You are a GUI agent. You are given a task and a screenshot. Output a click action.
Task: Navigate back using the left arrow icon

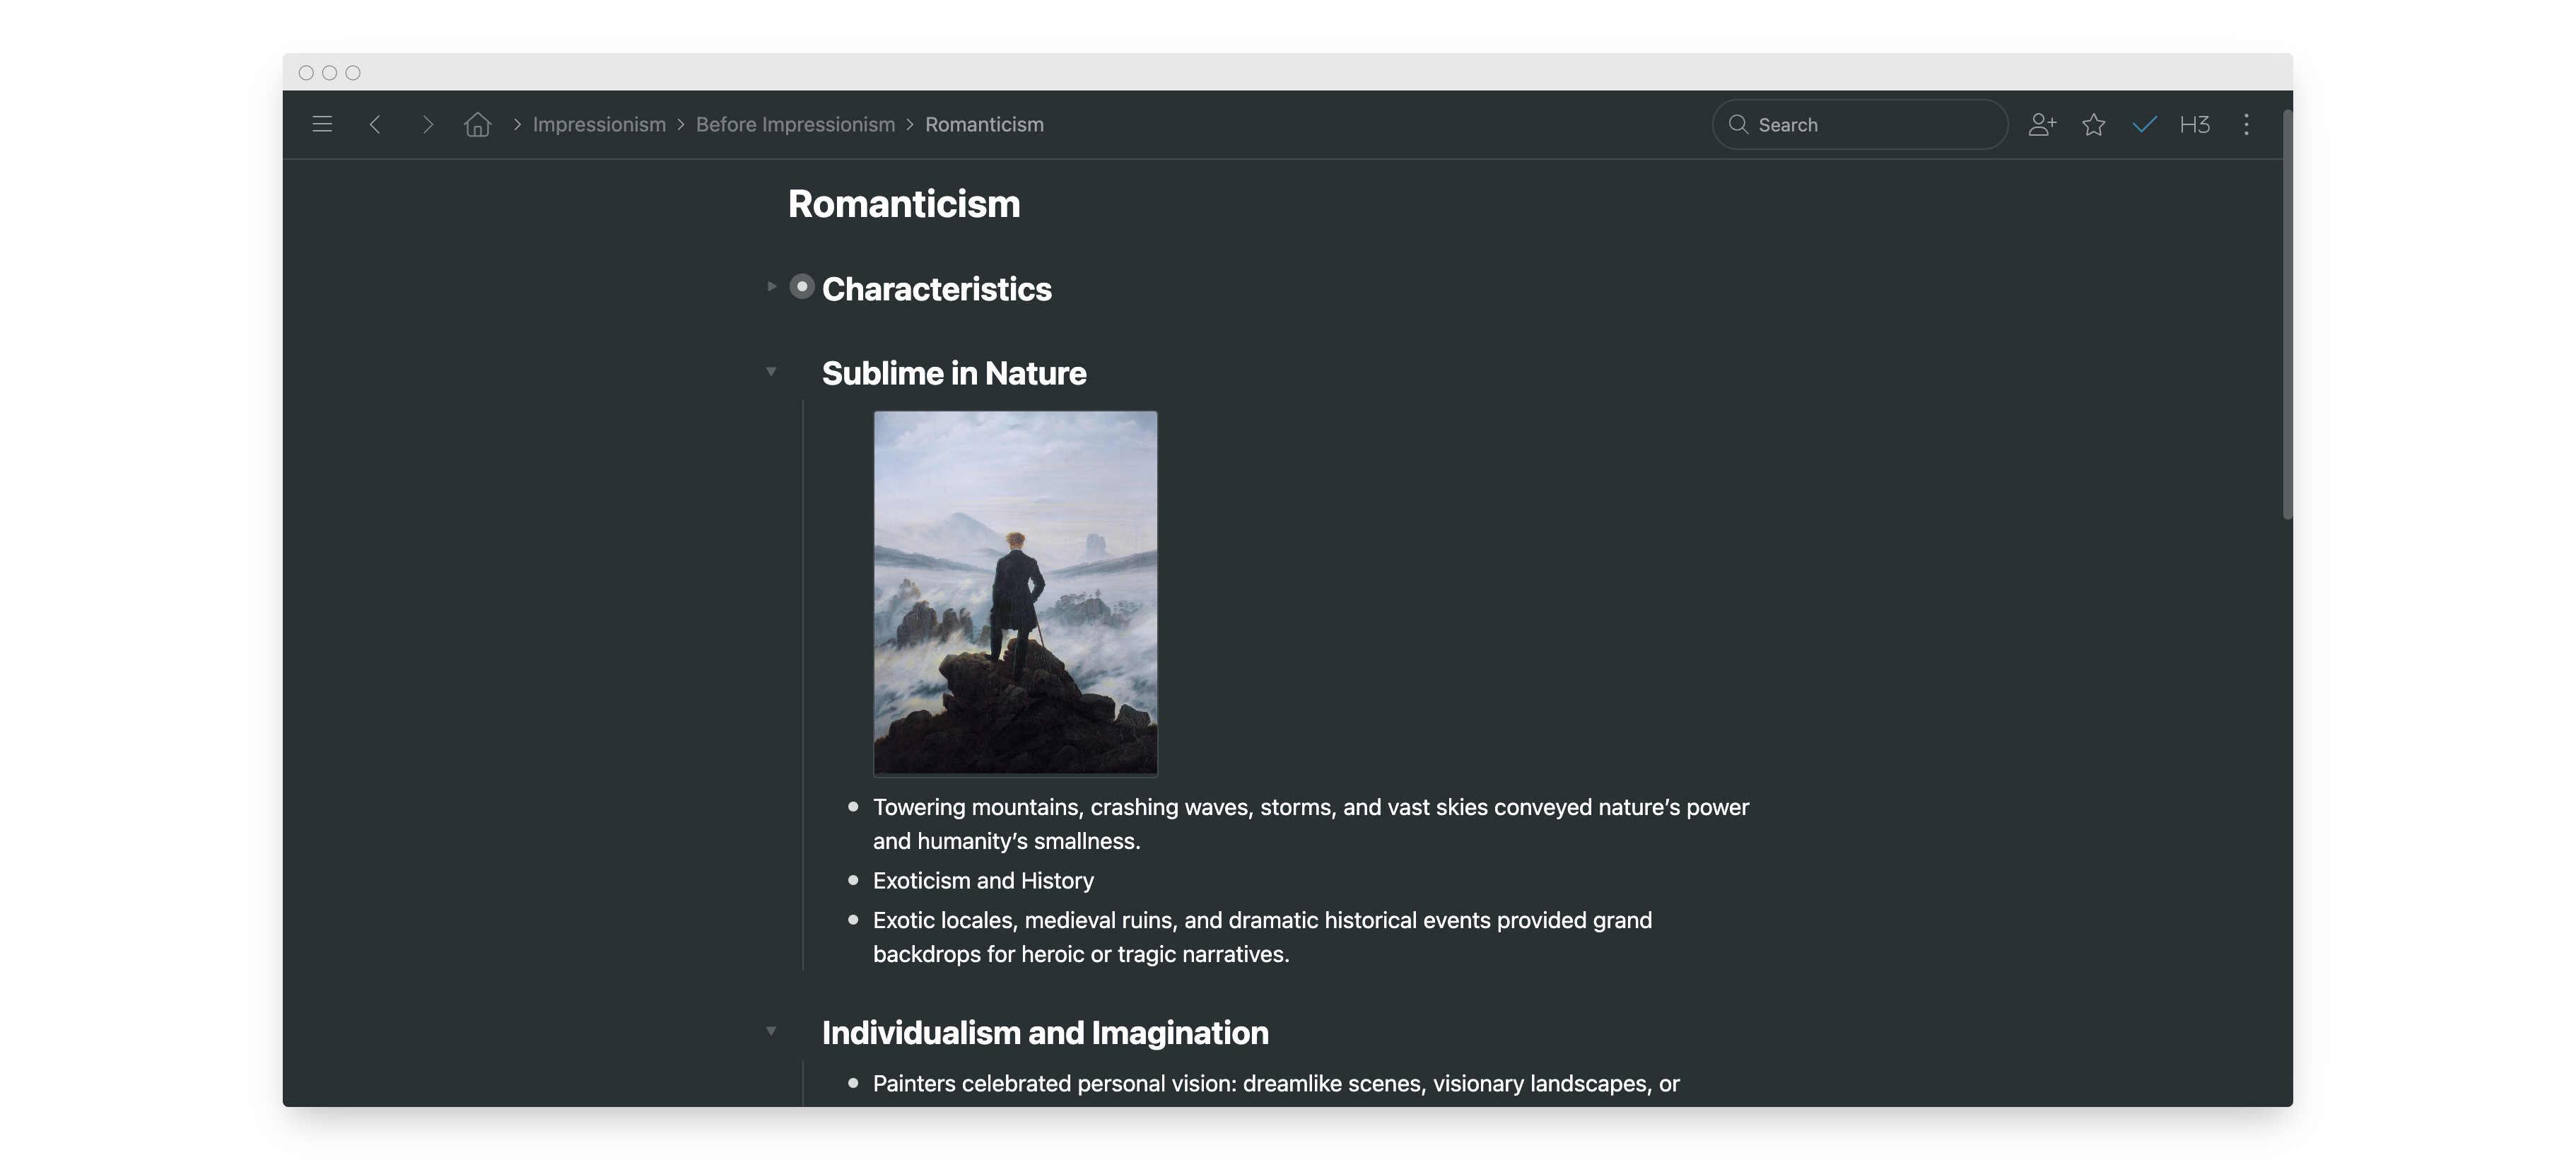(x=375, y=124)
